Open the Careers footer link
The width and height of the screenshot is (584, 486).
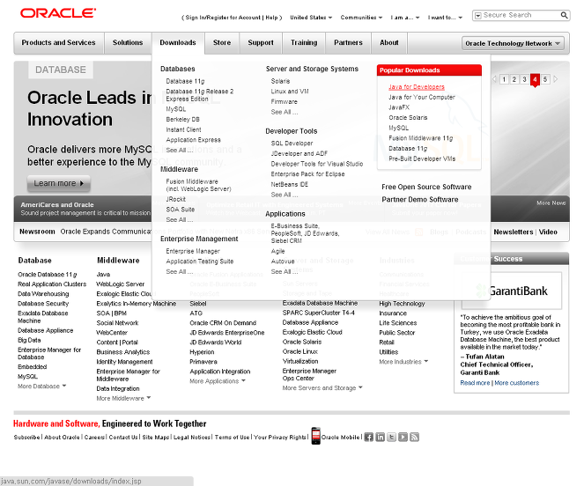[x=94, y=438]
